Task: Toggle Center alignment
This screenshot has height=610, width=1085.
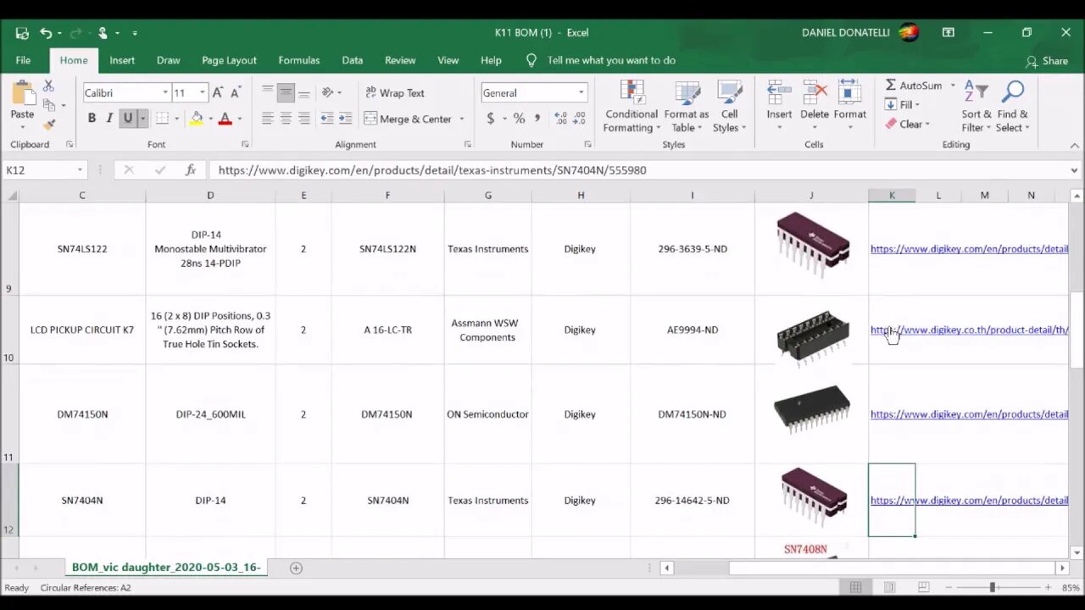Action: (286, 119)
